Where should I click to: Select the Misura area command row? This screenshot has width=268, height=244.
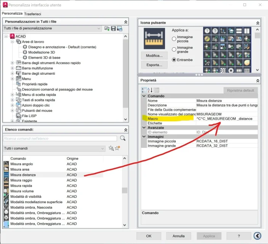[x=53, y=169]
